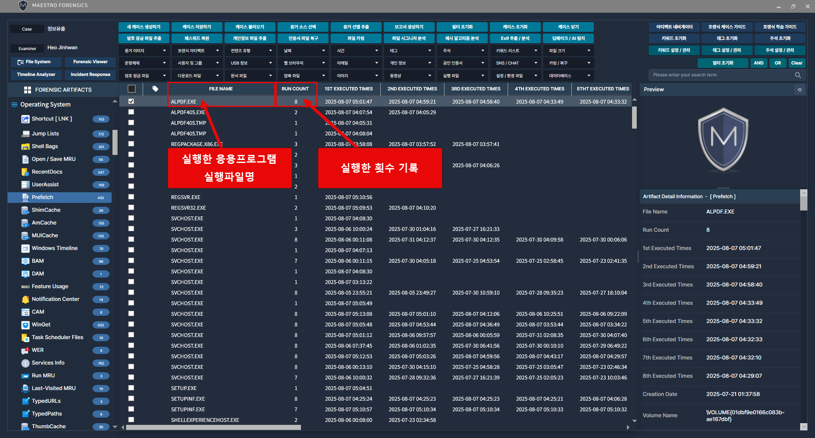Screen dimensions: 815x438
Task: Click the Preview panel refresh icon
Action: (800, 90)
